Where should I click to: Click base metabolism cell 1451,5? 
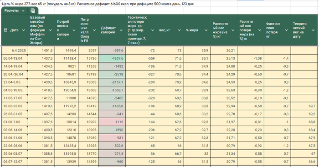click(x=41, y=51)
